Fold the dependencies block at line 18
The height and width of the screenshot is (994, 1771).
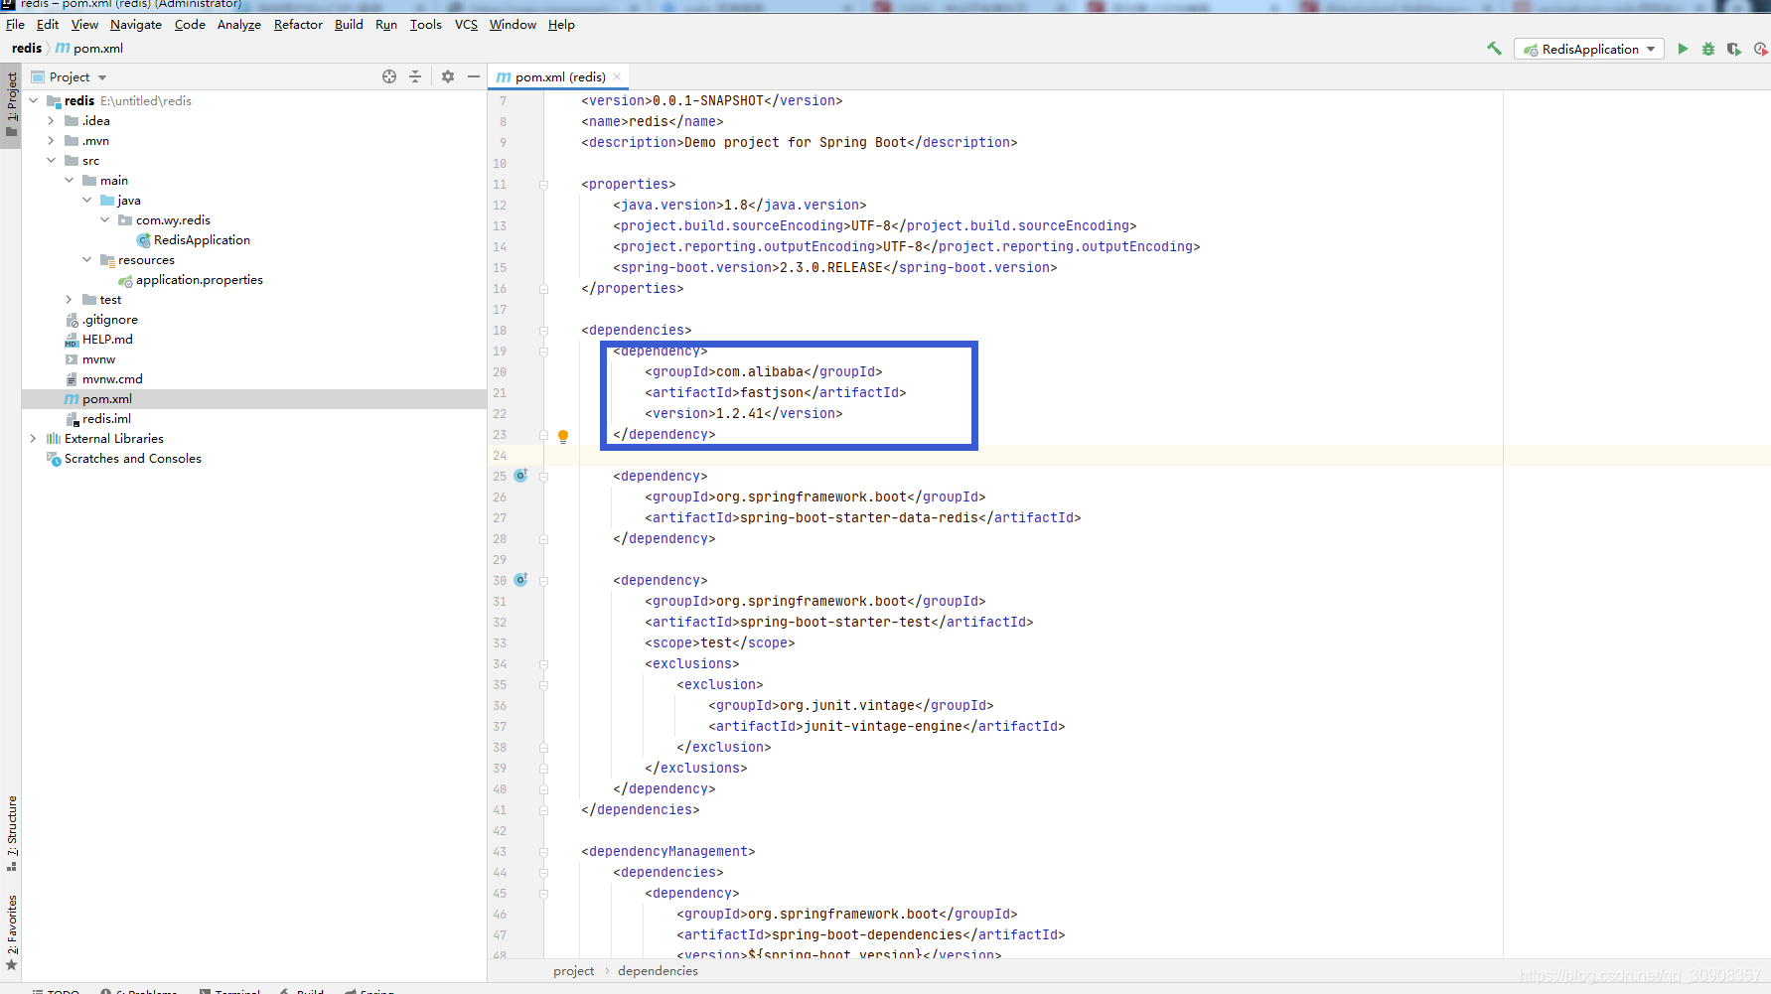[x=543, y=331]
